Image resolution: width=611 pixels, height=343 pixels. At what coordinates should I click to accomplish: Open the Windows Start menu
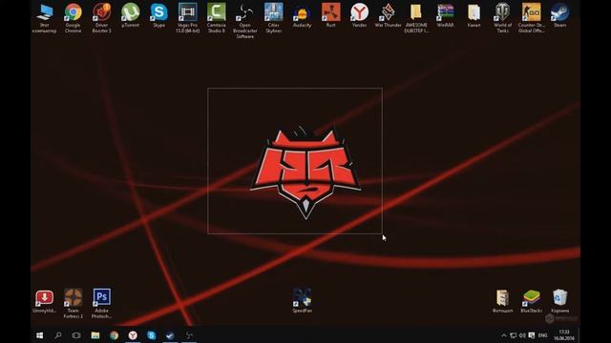pyautogui.click(x=40, y=335)
